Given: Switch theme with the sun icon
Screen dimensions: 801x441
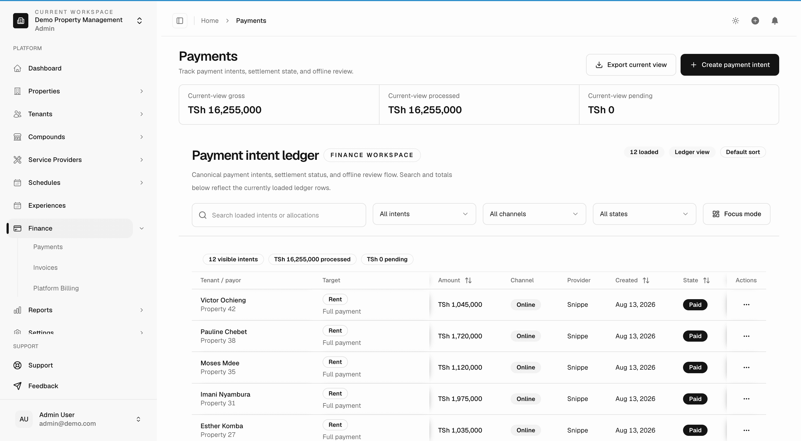Looking at the screenshot, I should (735, 20).
